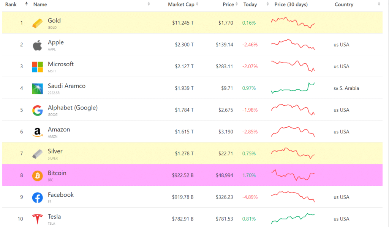Screen dimensions: 389x227
Task: Click the Facebook logo icon
Action: pos(38,197)
